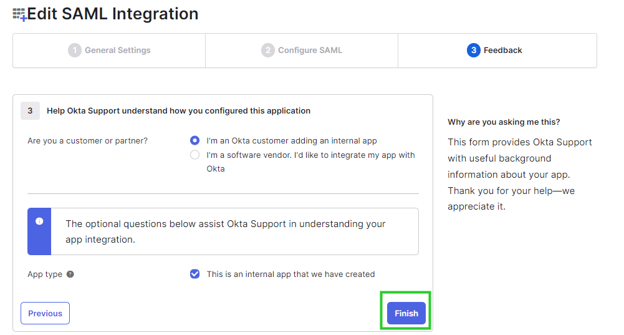Select Okta customer adding an internal app radio

[194, 140]
